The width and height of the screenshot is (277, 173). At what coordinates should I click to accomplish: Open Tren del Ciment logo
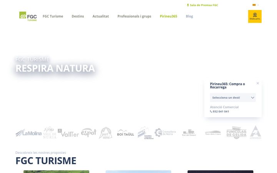coord(189,133)
